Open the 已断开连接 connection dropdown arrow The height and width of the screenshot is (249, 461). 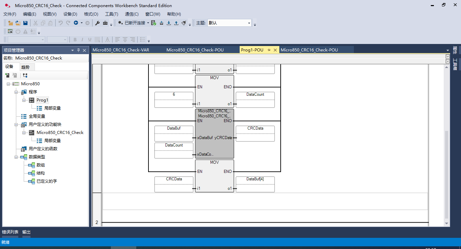pos(148,23)
